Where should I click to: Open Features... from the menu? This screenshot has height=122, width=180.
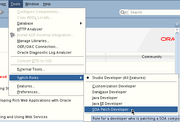[x=47, y=86]
